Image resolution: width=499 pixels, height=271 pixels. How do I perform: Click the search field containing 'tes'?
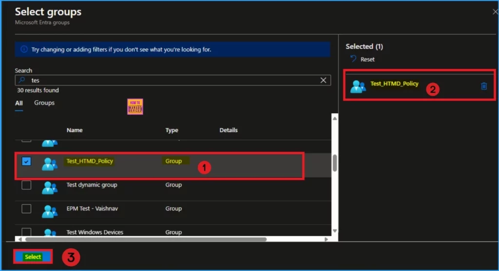173,80
